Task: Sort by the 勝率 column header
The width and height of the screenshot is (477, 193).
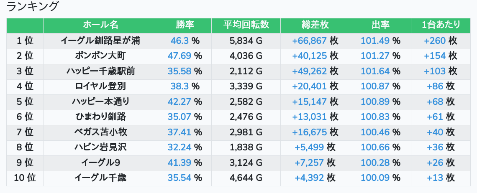Action: pyautogui.click(x=185, y=25)
